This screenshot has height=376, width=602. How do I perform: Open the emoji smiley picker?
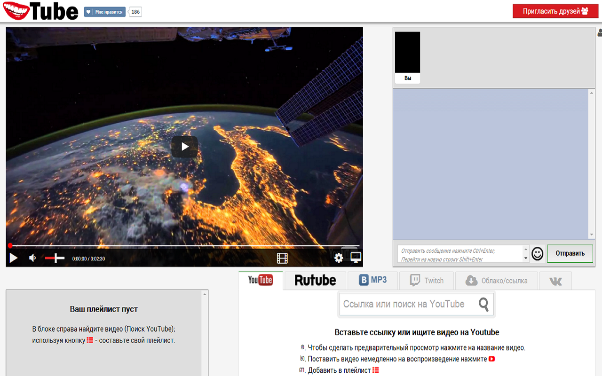(x=537, y=254)
